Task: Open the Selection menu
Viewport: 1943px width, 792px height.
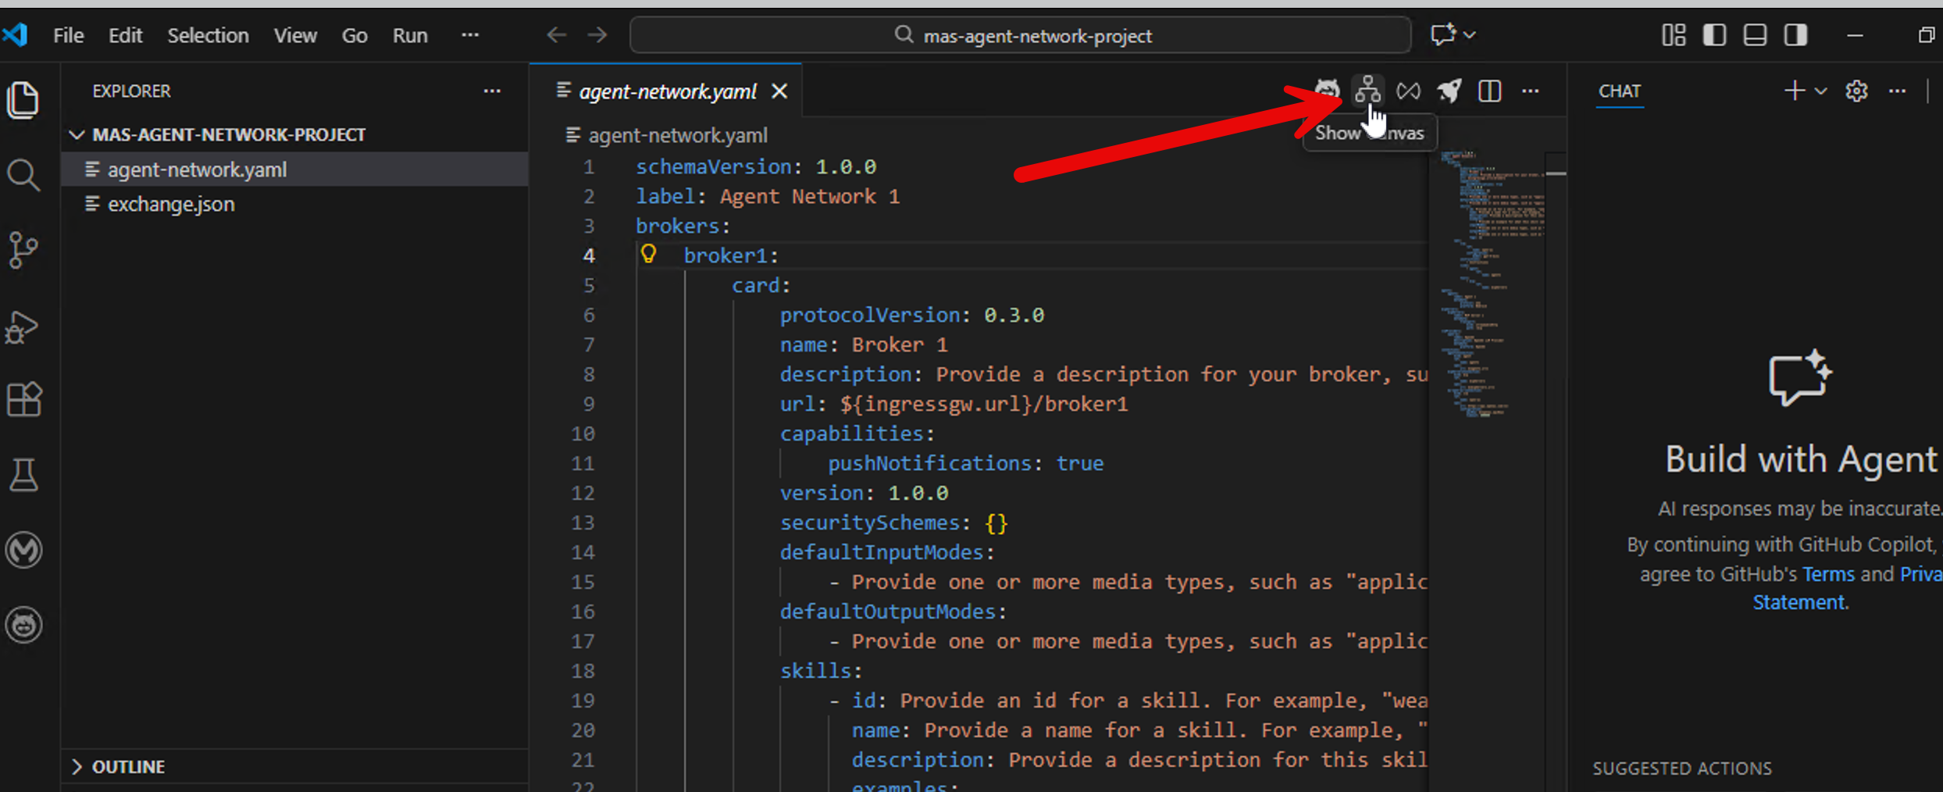Action: pos(208,35)
